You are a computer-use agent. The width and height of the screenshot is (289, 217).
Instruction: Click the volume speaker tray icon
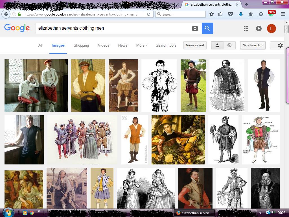tap(273, 213)
